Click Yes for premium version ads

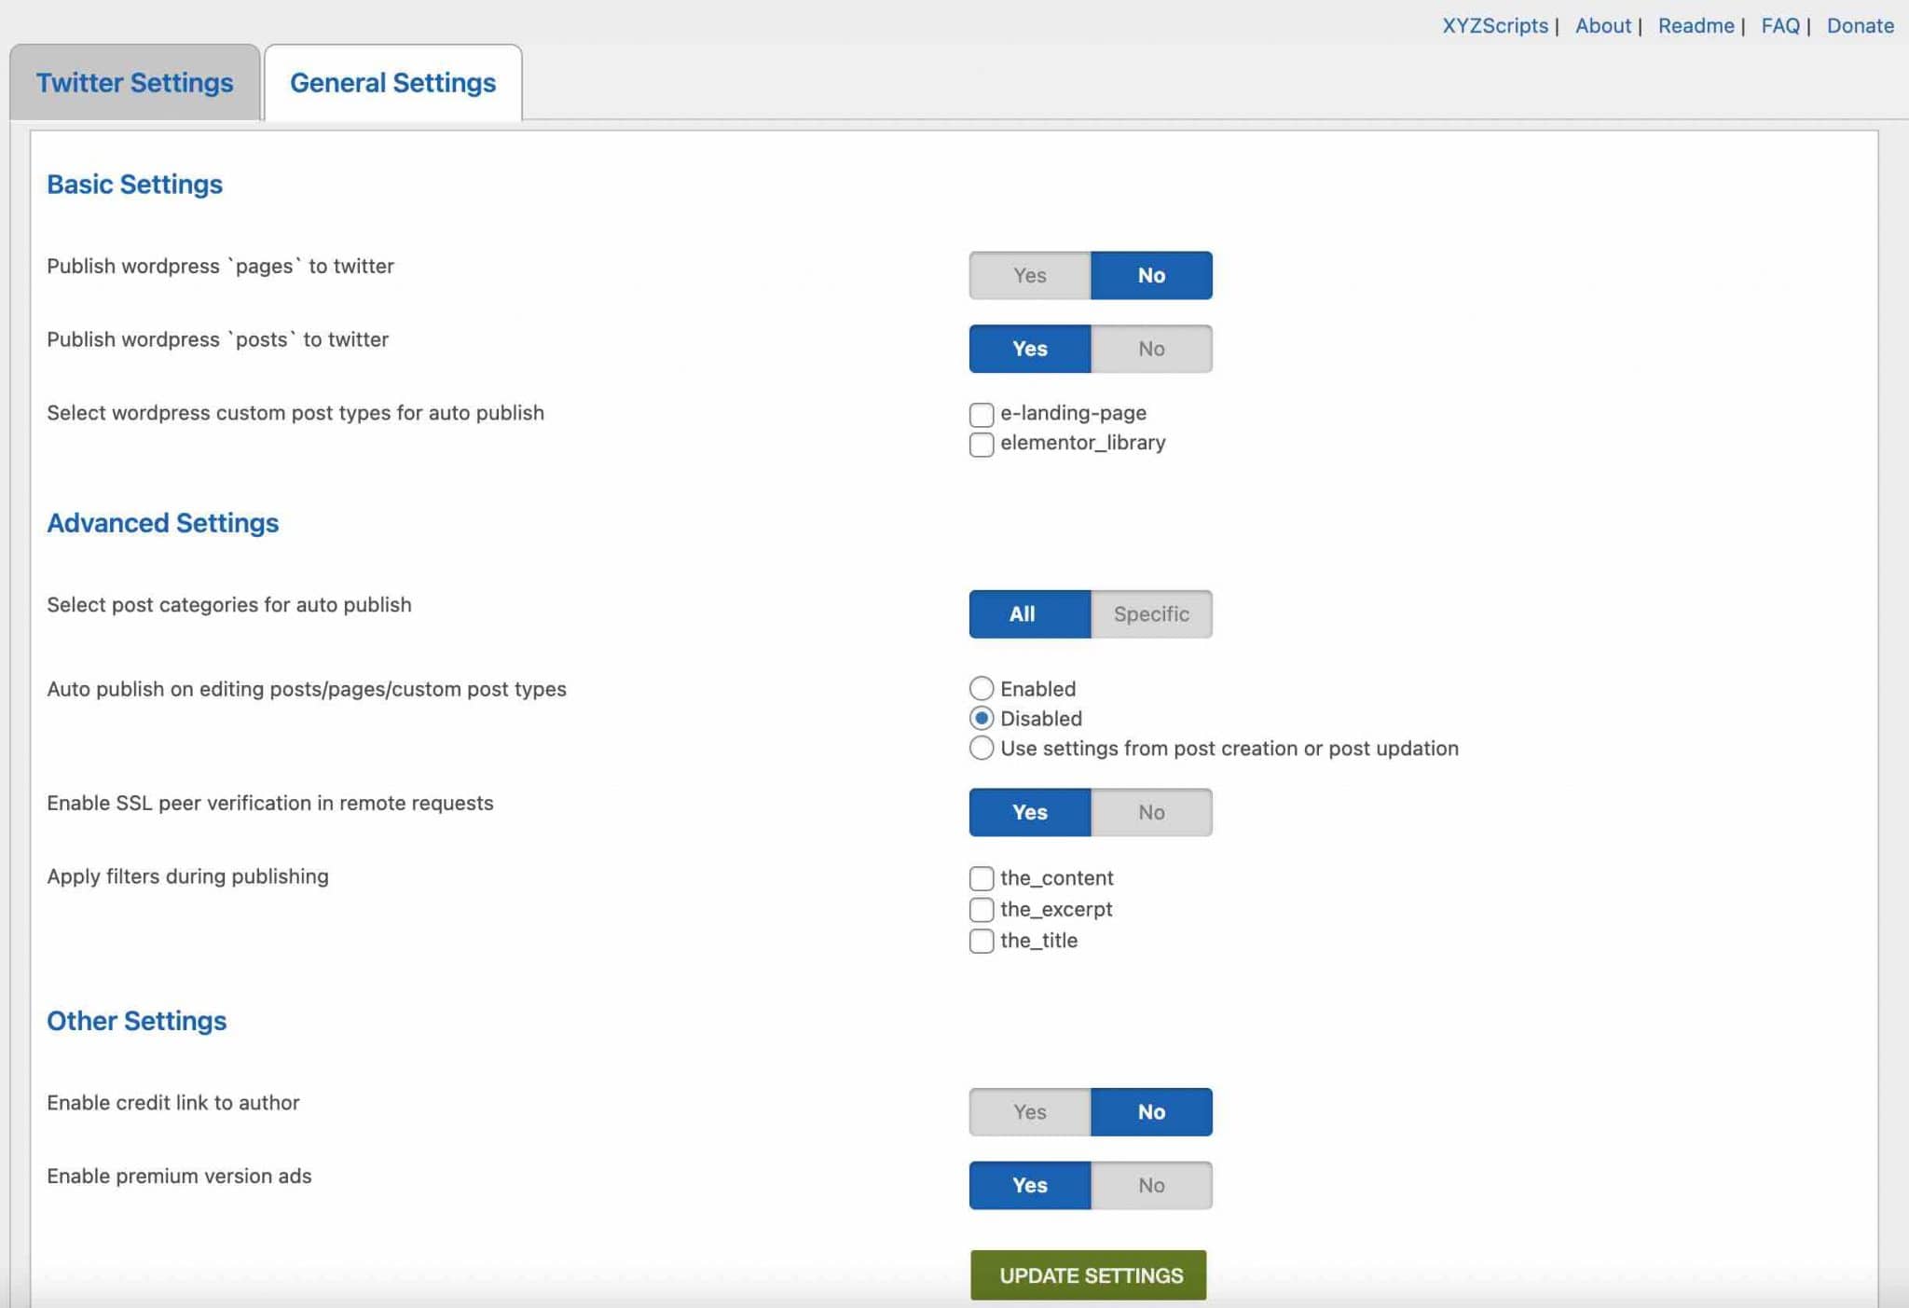click(1030, 1185)
